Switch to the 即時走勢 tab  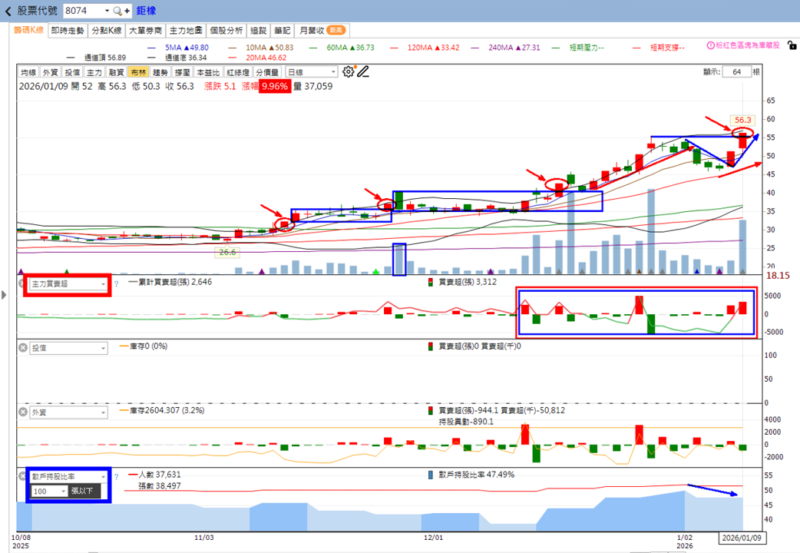(68, 31)
